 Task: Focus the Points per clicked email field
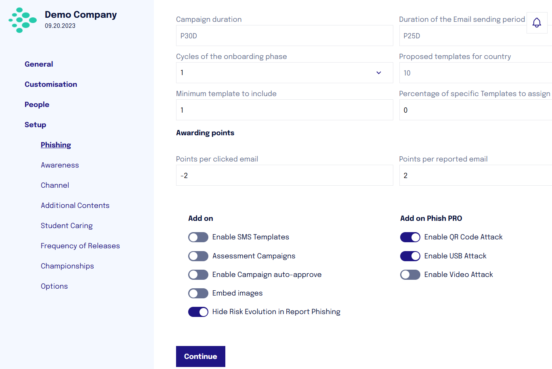point(284,175)
